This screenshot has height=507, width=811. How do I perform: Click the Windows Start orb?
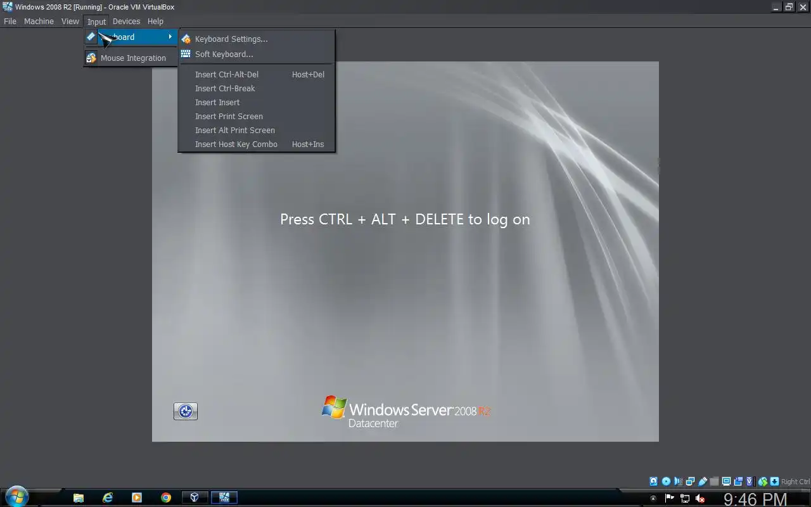[x=16, y=497]
